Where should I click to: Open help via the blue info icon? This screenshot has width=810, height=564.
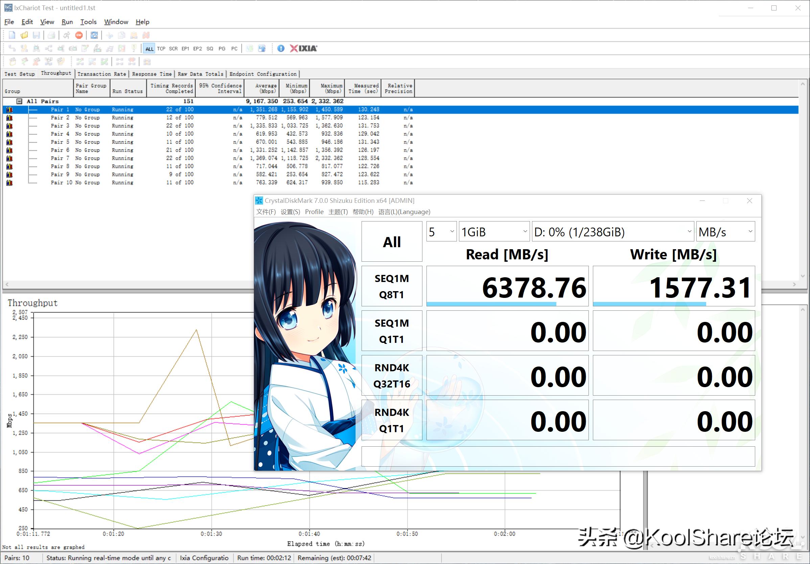pyautogui.click(x=281, y=48)
